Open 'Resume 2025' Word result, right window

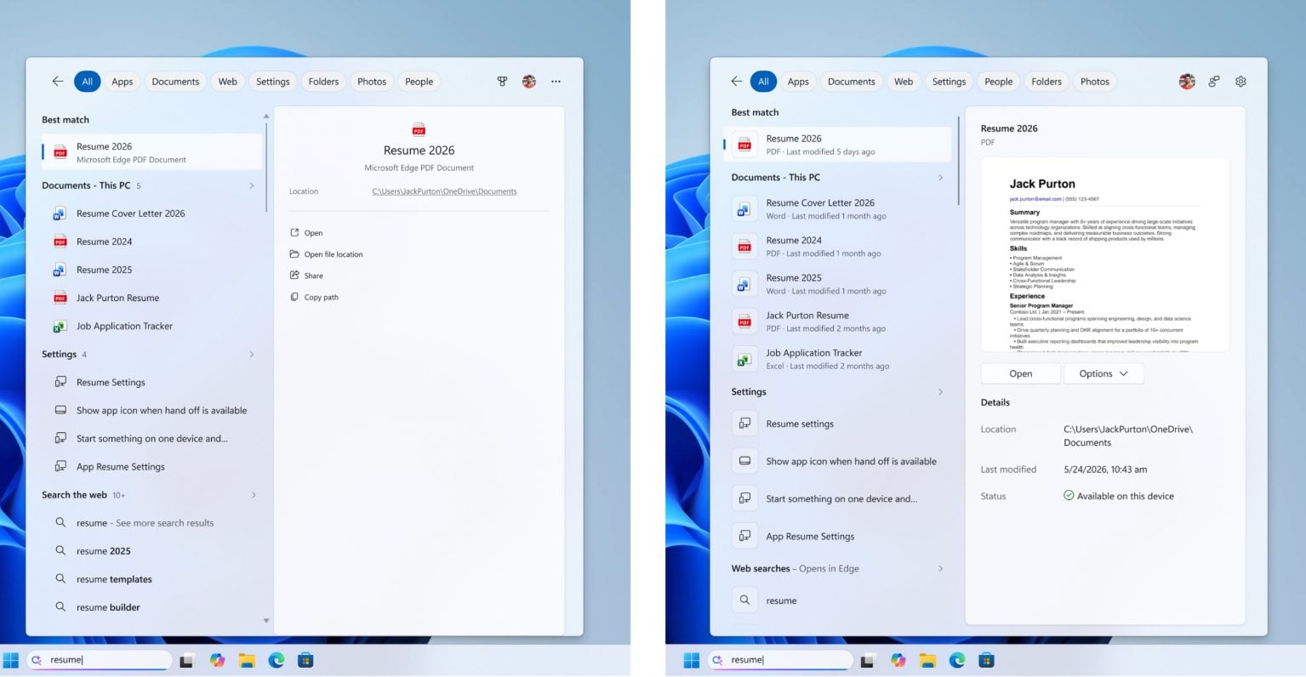pyautogui.click(x=838, y=284)
